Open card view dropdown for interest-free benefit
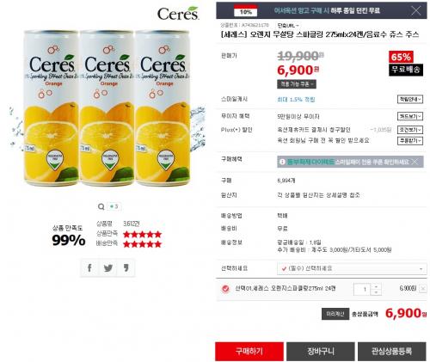 click(x=410, y=116)
